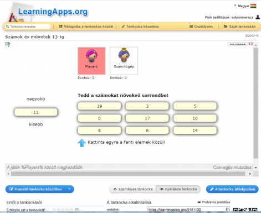Click the number 6 tile
Image resolution: width=261 pixels, height=213 pixels.
pos(147,131)
